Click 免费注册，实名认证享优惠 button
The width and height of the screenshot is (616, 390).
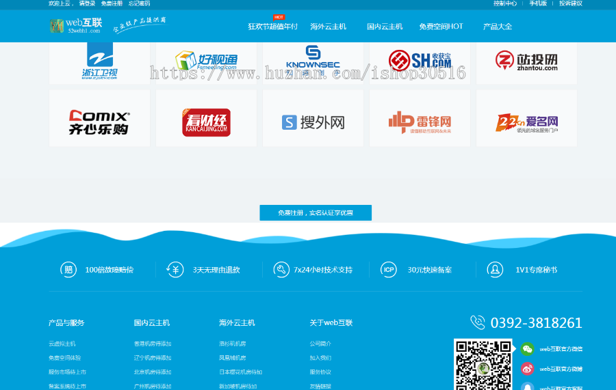[316, 213]
